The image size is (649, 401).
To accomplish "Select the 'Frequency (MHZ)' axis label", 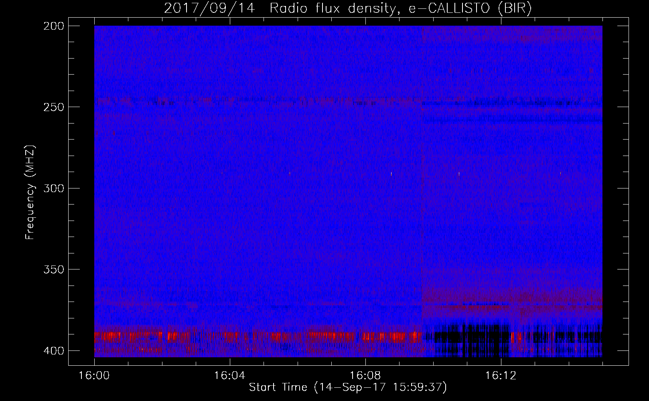I will point(30,192).
